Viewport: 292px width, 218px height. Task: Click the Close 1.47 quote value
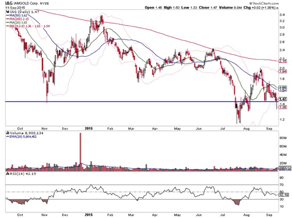(x=208, y=8)
